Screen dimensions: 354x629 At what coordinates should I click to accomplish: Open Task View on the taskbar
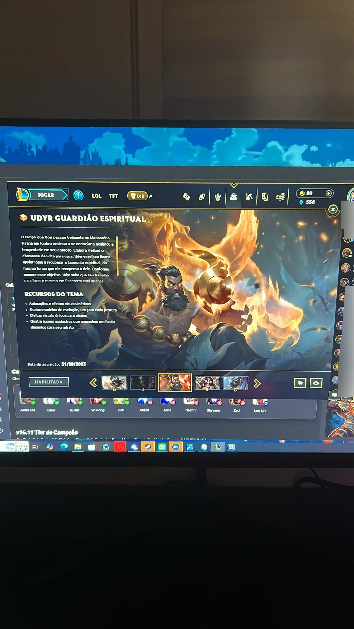[35, 447]
